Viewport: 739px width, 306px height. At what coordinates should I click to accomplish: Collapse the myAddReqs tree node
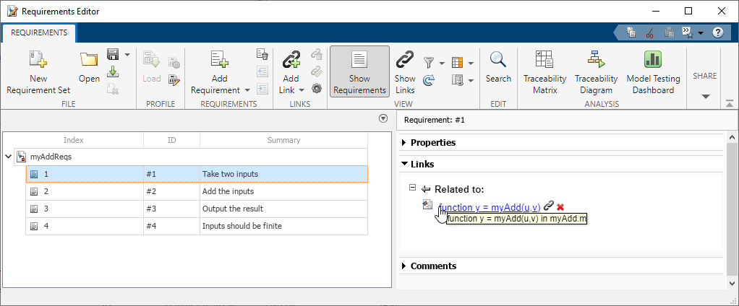click(8, 156)
